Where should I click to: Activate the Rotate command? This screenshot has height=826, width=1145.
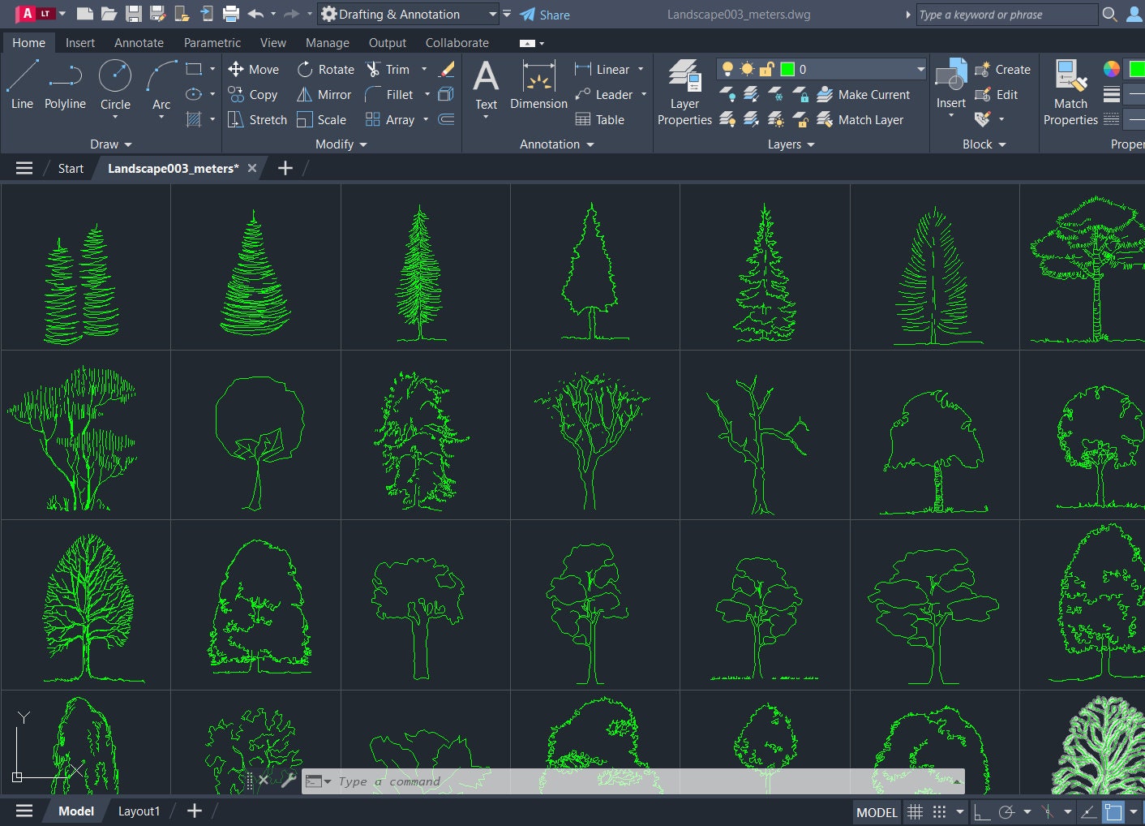click(x=325, y=69)
